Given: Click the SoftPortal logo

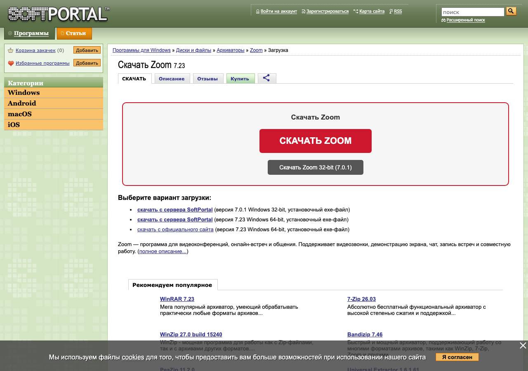Looking at the screenshot, I should [59, 14].
